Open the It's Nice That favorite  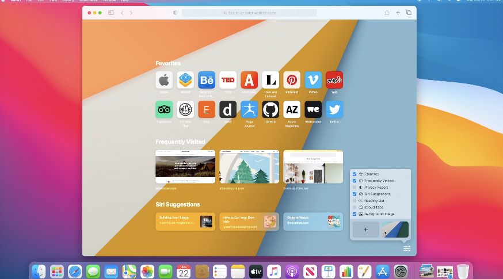click(x=185, y=110)
